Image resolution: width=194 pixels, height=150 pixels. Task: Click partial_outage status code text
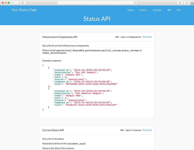(111, 50)
